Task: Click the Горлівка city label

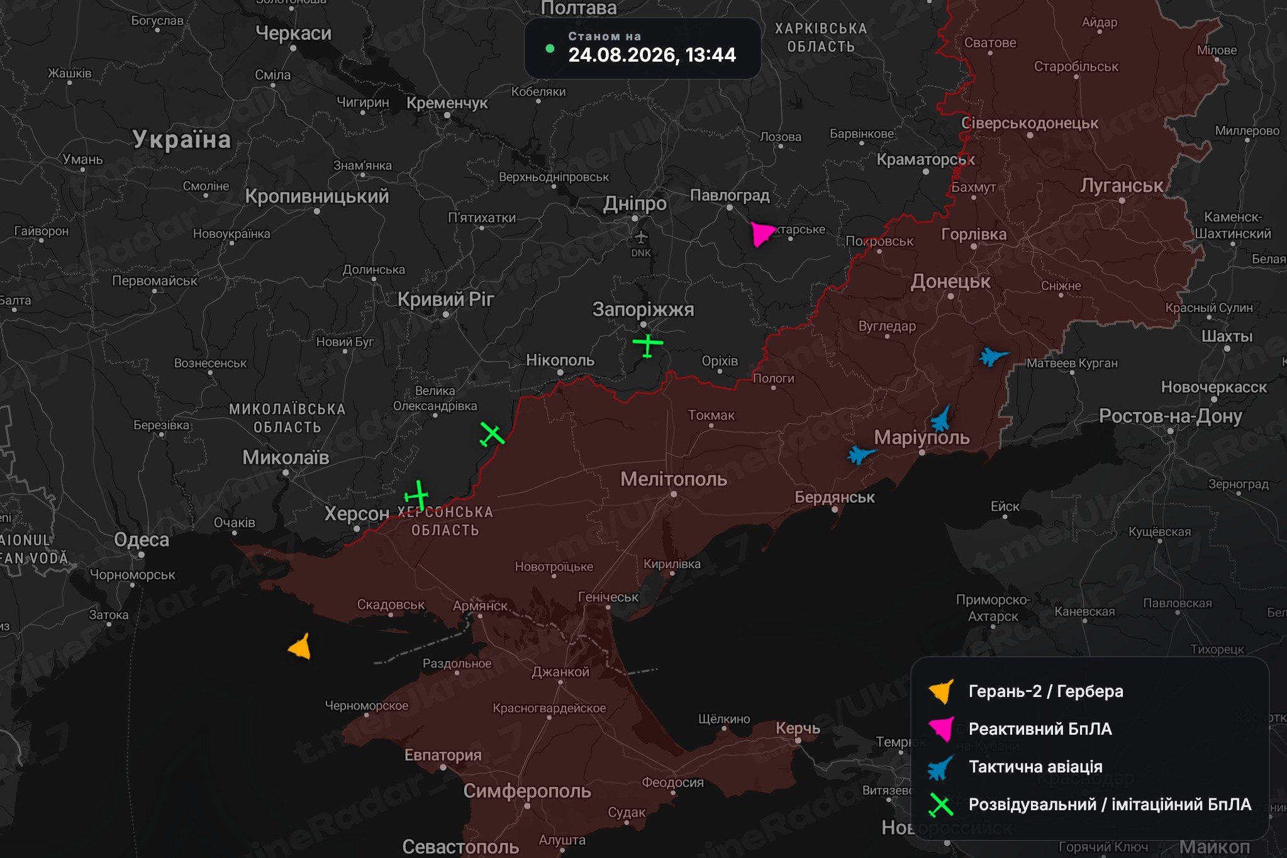Action: [974, 235]
